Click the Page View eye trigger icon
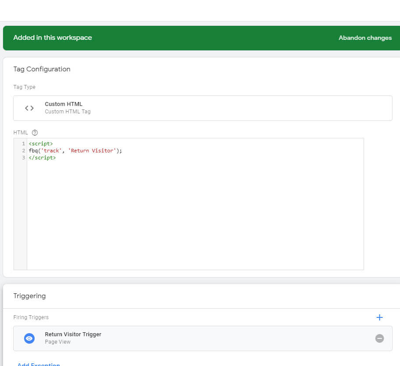Viewport: 400px width, 366px height. 29,338
